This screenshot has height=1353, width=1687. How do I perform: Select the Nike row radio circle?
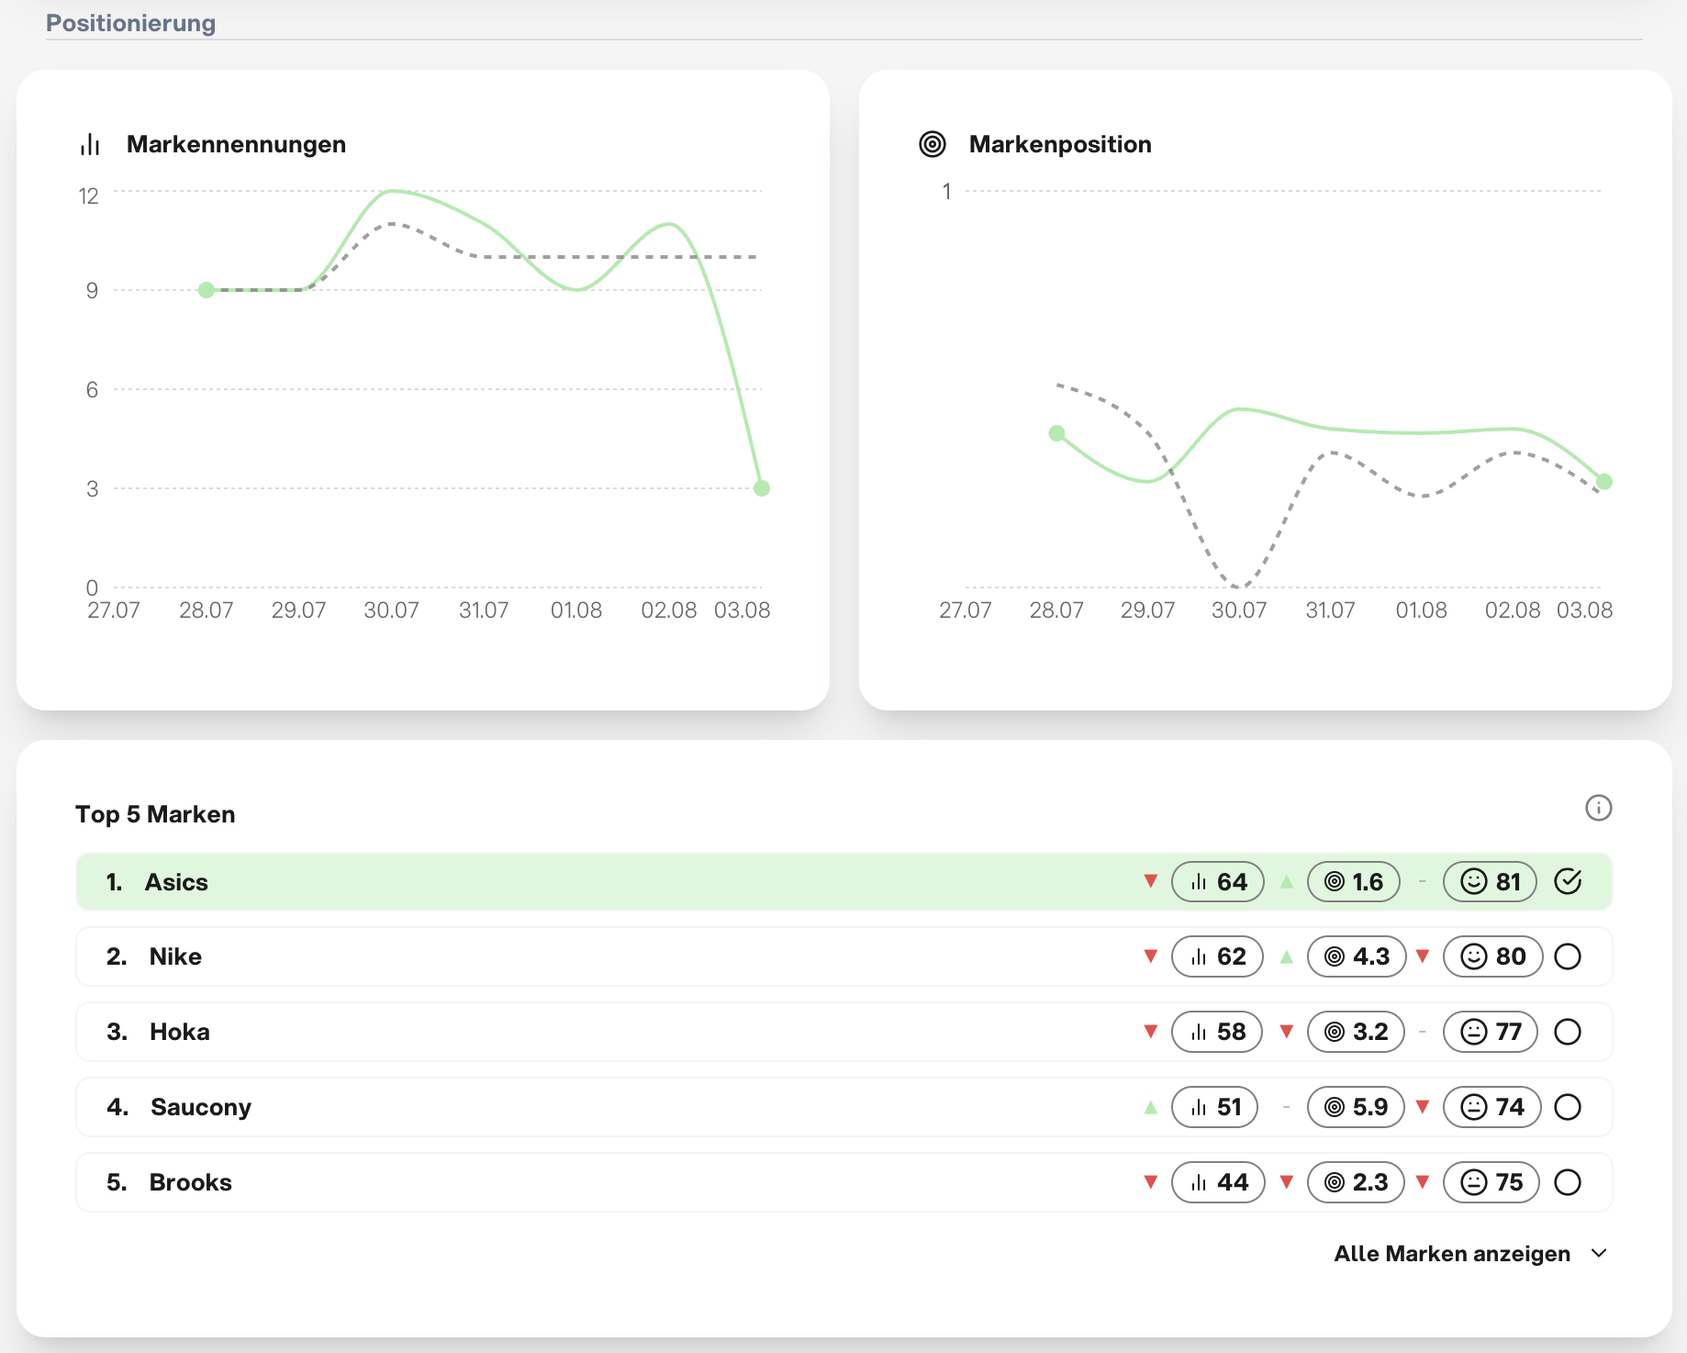[1568, 956]
